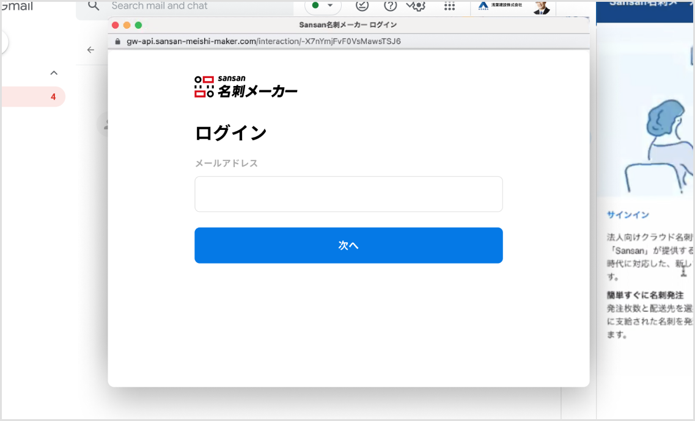Screen dimensions: 695x421
Task: Click the company logo next to avatar
Action: click(x=500, y=5)
